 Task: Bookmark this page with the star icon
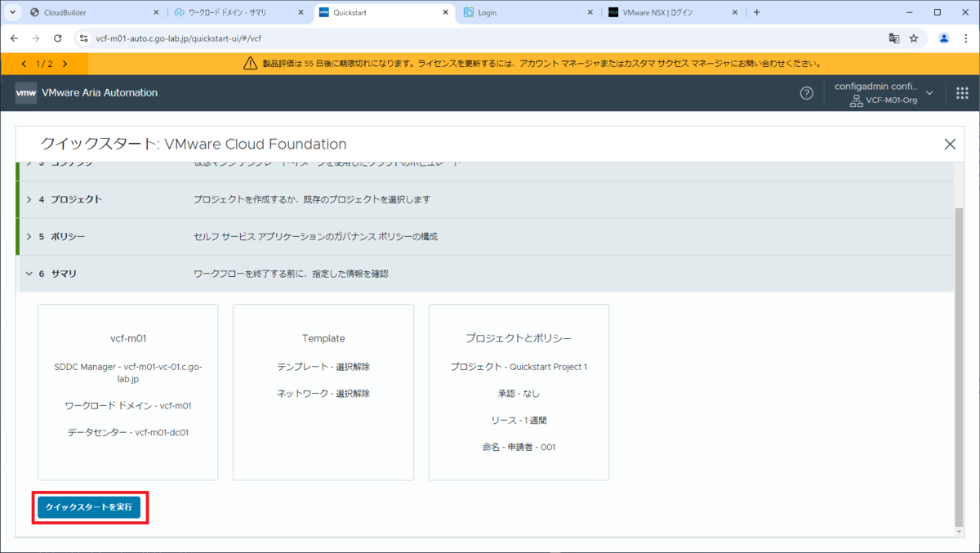click(x=914, y=38)
